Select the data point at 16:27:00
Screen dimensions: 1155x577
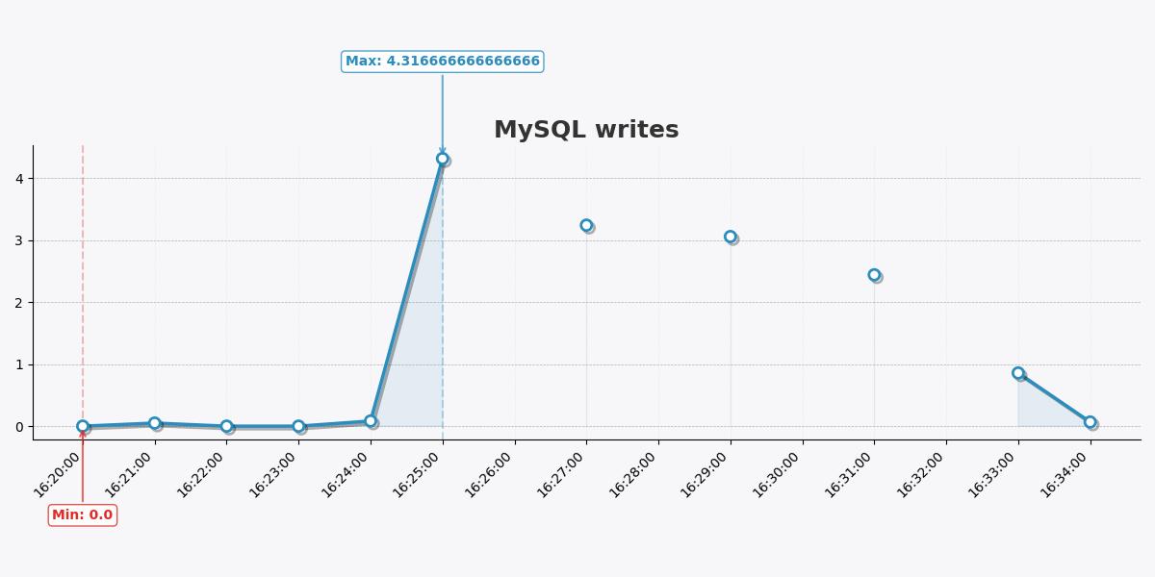pyautogui.click(x=586, y=225)
